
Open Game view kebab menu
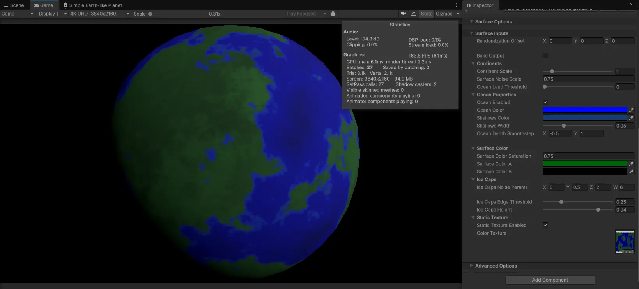[x=457, y=5]
